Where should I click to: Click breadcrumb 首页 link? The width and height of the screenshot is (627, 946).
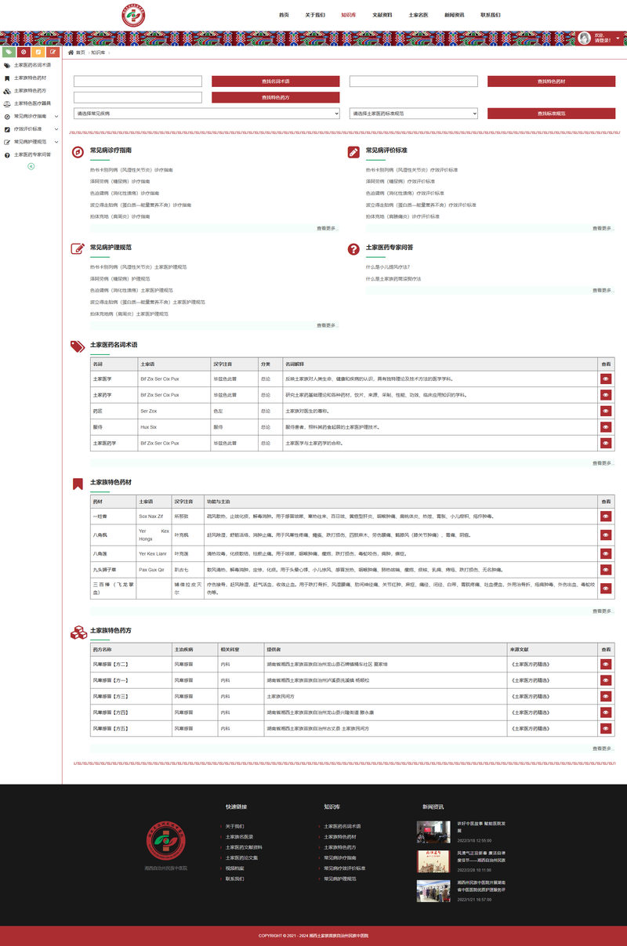[81, 52]
